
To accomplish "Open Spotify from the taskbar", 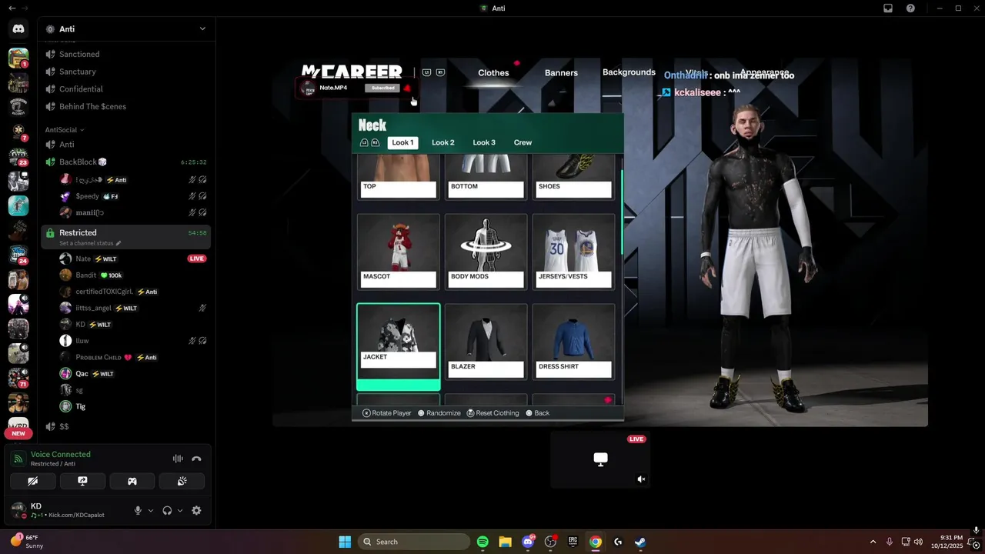I will pos(482,542).
